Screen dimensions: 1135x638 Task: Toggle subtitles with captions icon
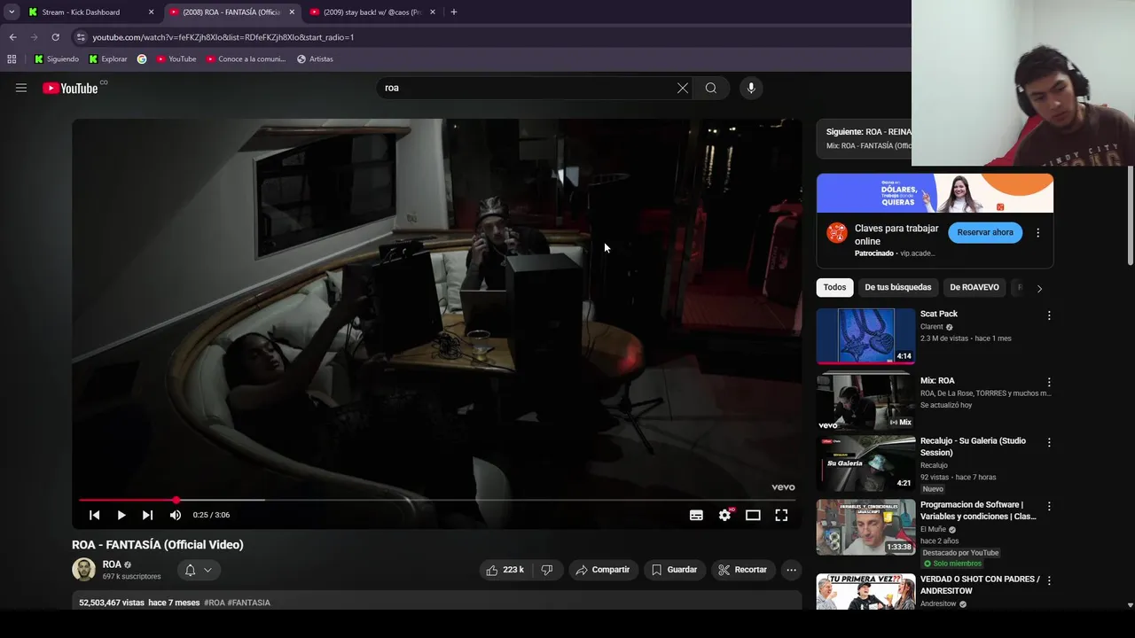click(x=696, y=515)
